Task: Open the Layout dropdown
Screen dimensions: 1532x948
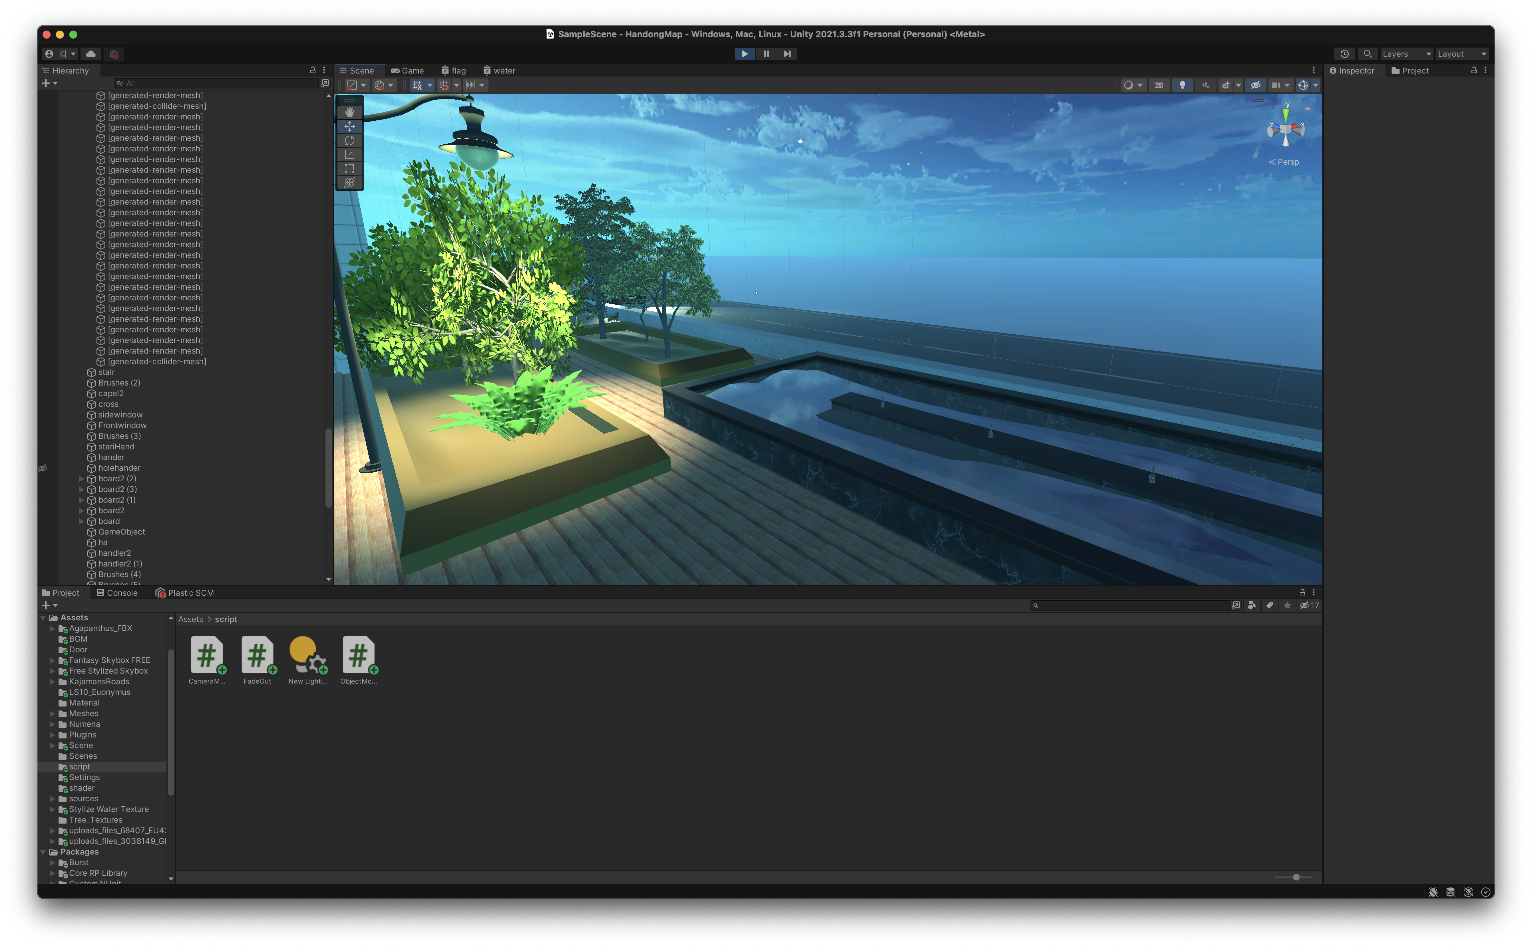Action: tap(1461, 54)
